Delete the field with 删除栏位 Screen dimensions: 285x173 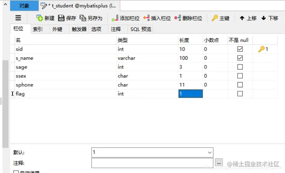coord(188,18)
